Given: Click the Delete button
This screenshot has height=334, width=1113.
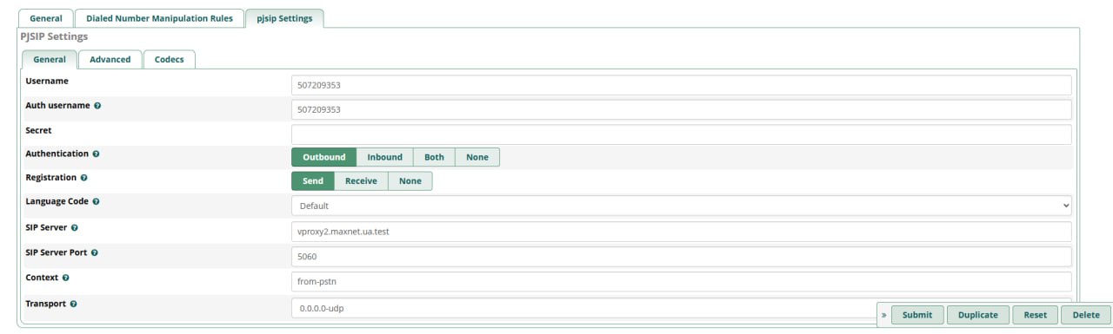Looking at the screenshot, I should 1086,315.
